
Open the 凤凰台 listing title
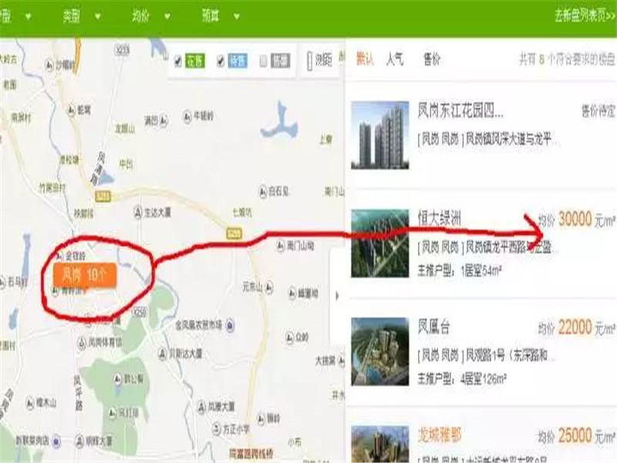[433, 326]
